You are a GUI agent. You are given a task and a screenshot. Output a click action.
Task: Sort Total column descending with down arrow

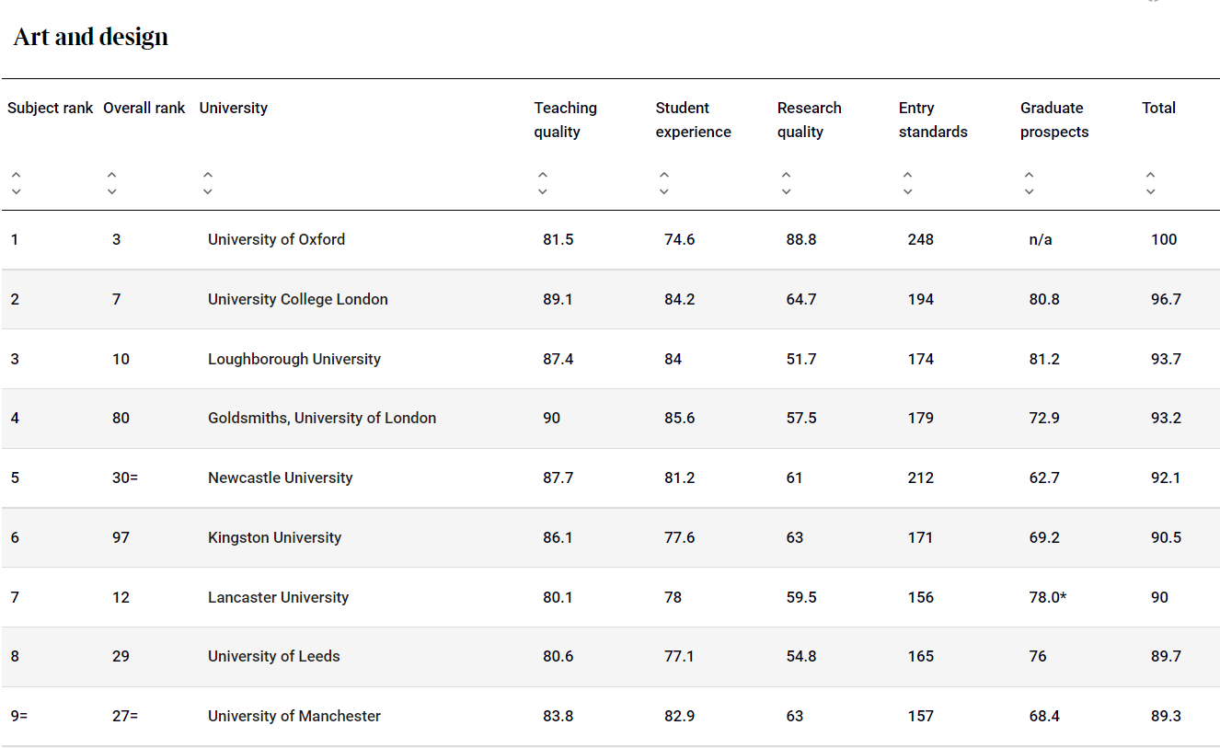1150,191
